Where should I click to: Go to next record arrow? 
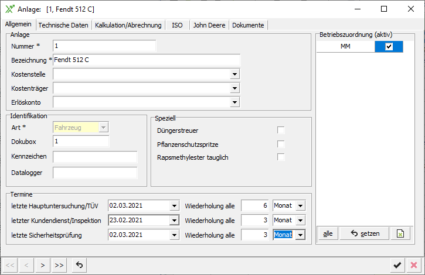[43, 265]
